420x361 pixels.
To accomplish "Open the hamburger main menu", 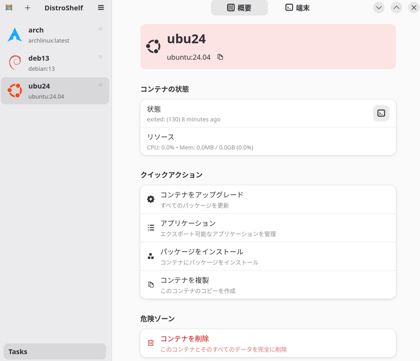I will coord(101,8).
